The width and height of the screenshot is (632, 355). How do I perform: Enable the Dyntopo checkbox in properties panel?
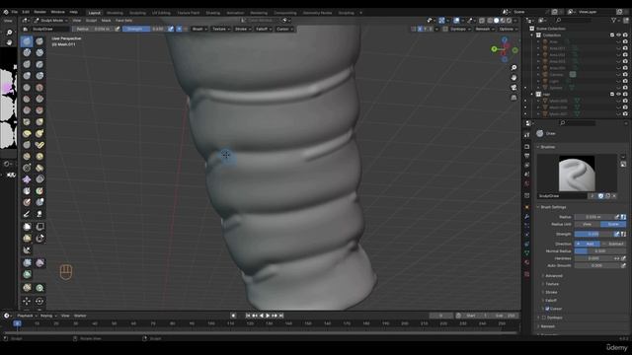544,318
